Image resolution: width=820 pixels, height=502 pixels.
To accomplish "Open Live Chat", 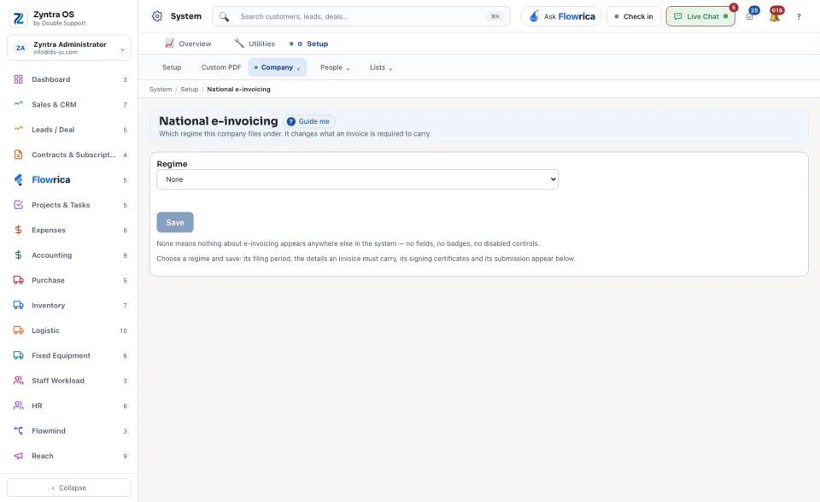I will coord(700,16).
